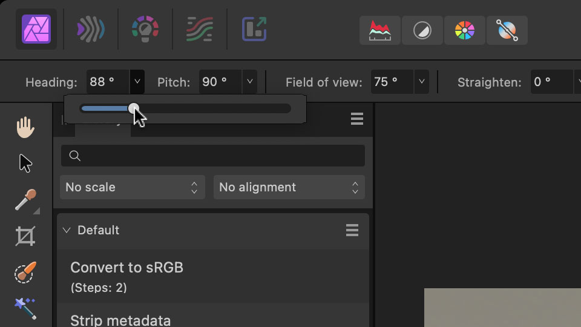The height and width of the screenshot is (327, 581).
Task: Select the Move tool arrow
Action: pos(25,163)
